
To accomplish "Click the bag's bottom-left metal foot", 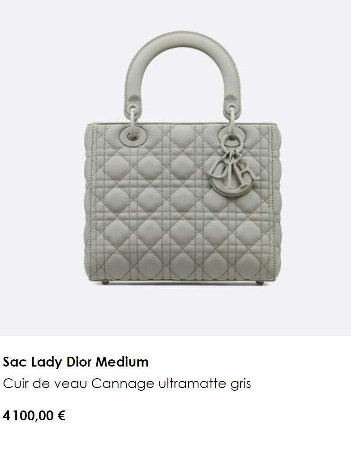I will pyautogui.click(x=106, y=283).
